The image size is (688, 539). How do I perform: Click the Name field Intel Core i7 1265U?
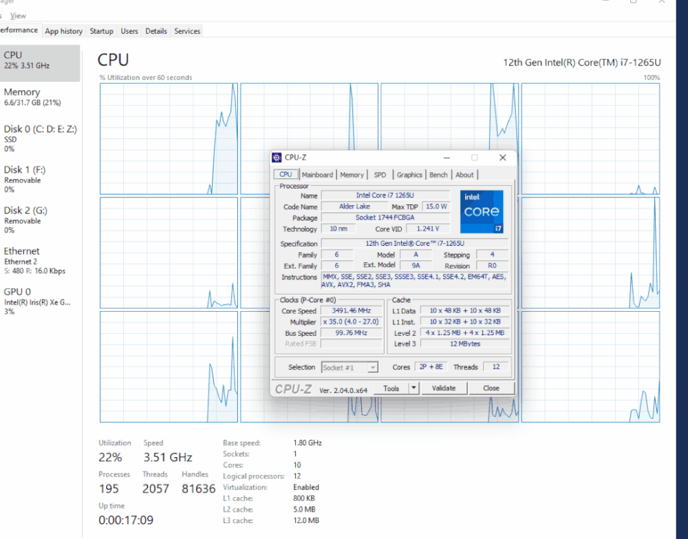tap(385, 195)
